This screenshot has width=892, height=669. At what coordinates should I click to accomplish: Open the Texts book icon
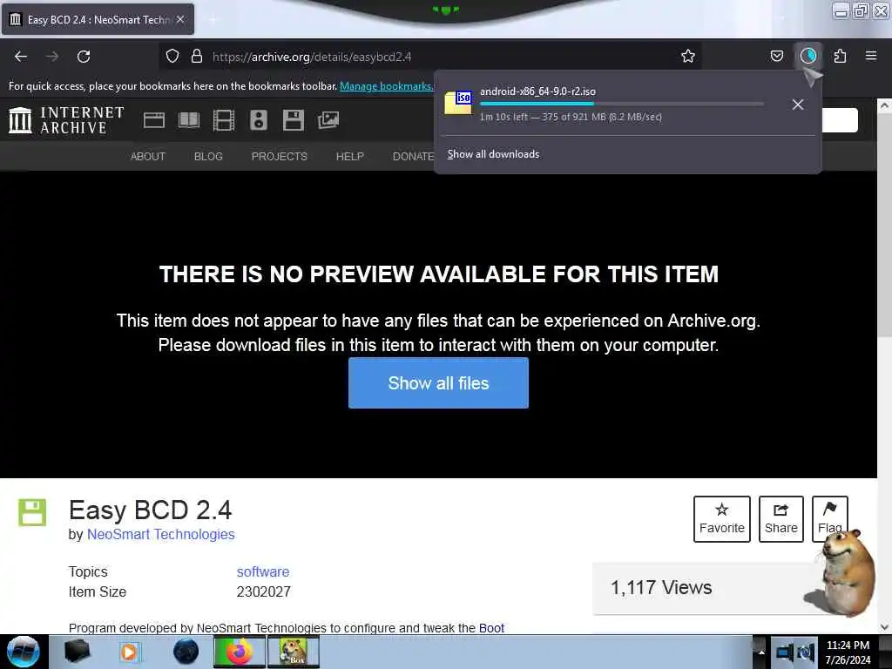(189, 120)
